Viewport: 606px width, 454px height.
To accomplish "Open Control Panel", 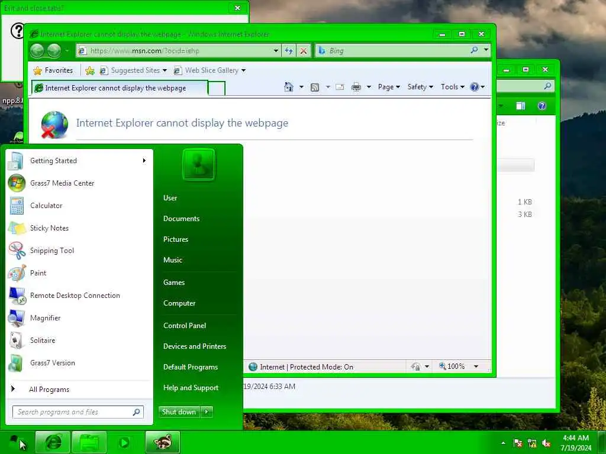I will click(x=185, y=326).
